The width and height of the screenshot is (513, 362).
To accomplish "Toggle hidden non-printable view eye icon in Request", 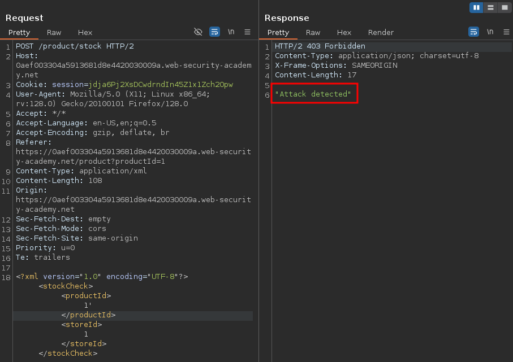I will click(198, 32).
